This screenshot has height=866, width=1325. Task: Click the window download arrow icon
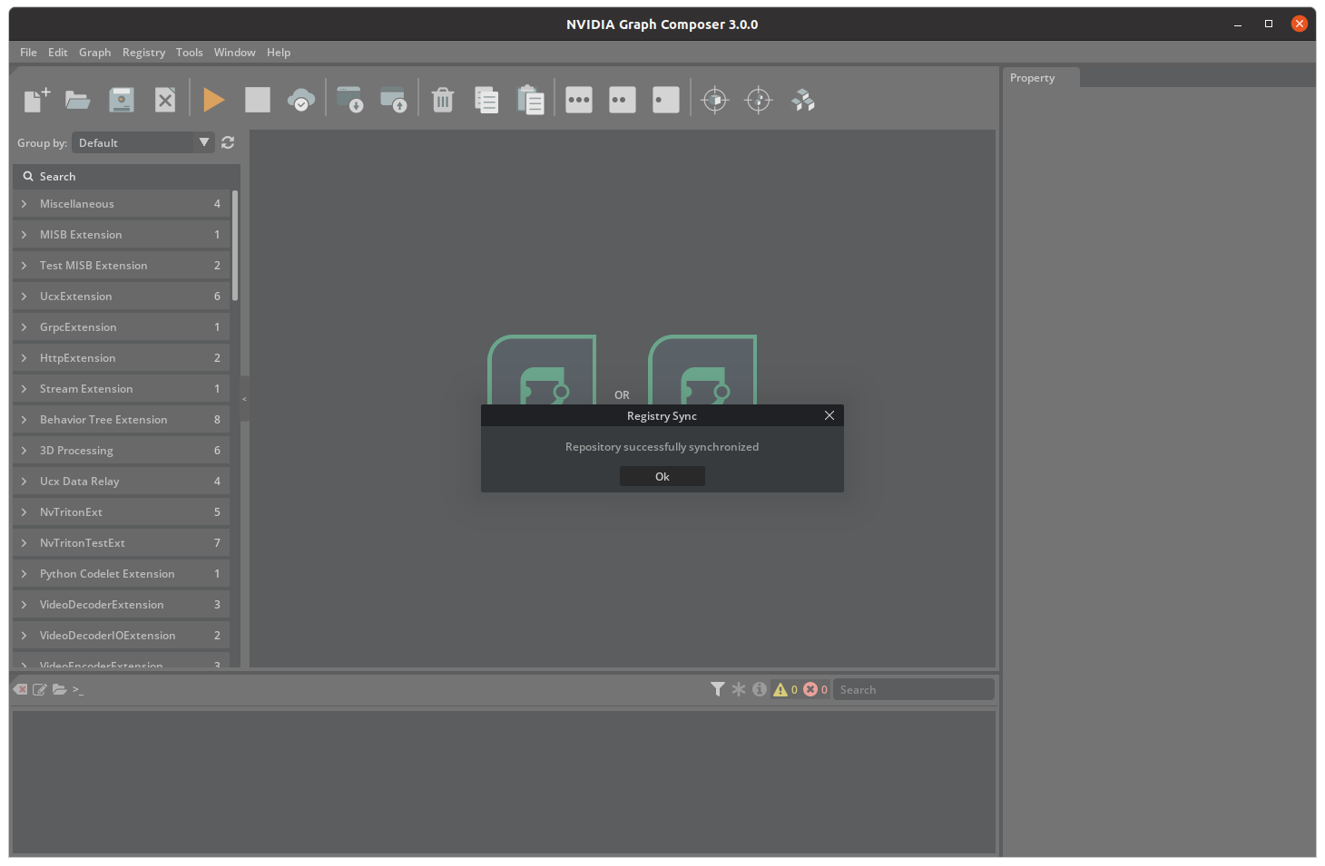click(x=350, y=100)
